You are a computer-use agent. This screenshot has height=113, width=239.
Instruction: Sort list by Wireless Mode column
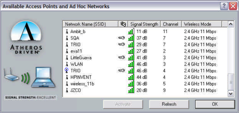(202, 24)
